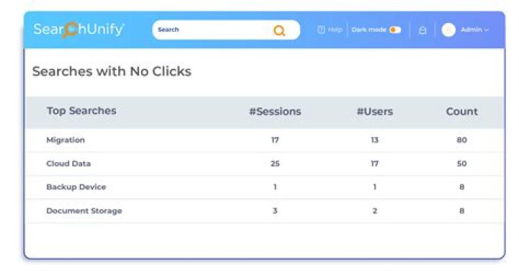Click sessions value 17 in Migration row
This screenshot has height=276, width=519.
275,140
